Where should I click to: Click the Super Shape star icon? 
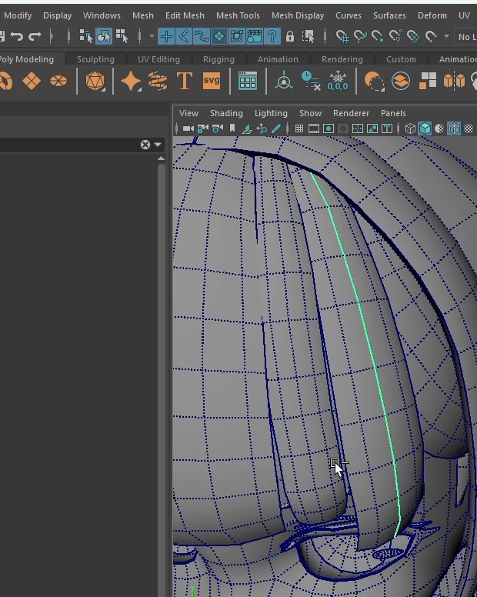[131, 81]
